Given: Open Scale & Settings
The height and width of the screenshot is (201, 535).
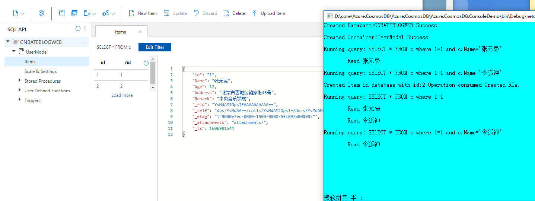Looking at the screenshot, I should pos(41,71).
